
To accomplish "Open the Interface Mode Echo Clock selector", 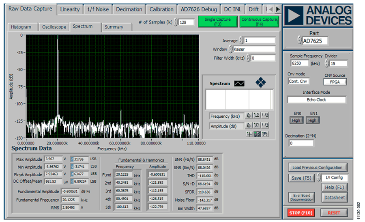I will click(316, 100).
